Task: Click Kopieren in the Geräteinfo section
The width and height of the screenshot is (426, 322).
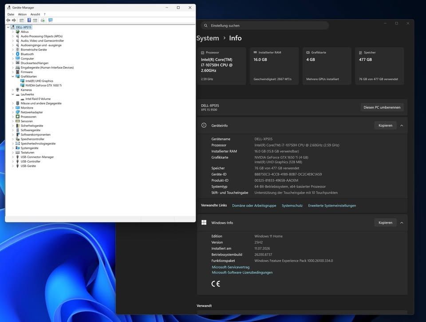Action: (x=385, y=126)
